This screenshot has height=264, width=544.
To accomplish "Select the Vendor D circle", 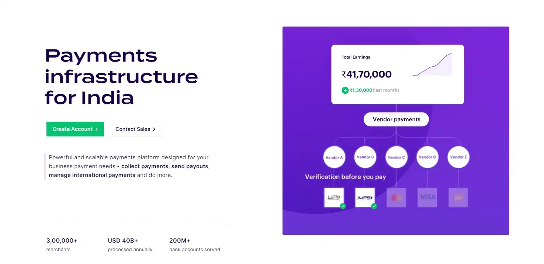I will point(427,157).
